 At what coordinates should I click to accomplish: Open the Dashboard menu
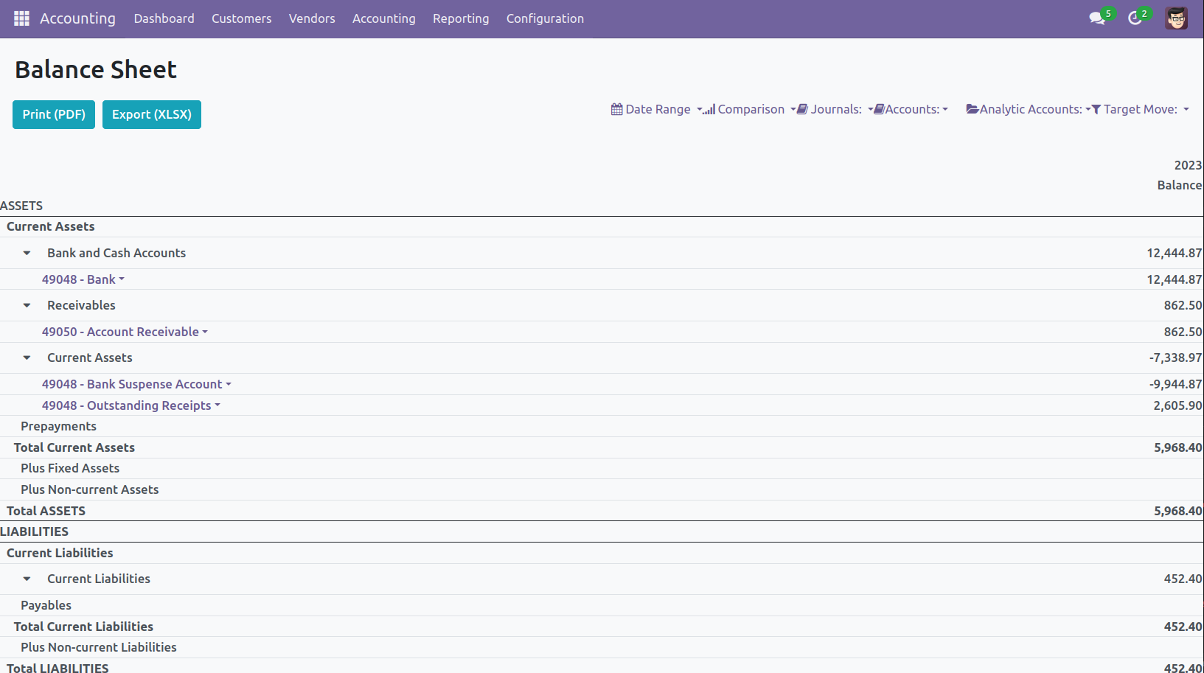pyautogui.click(x=164, y=18)
